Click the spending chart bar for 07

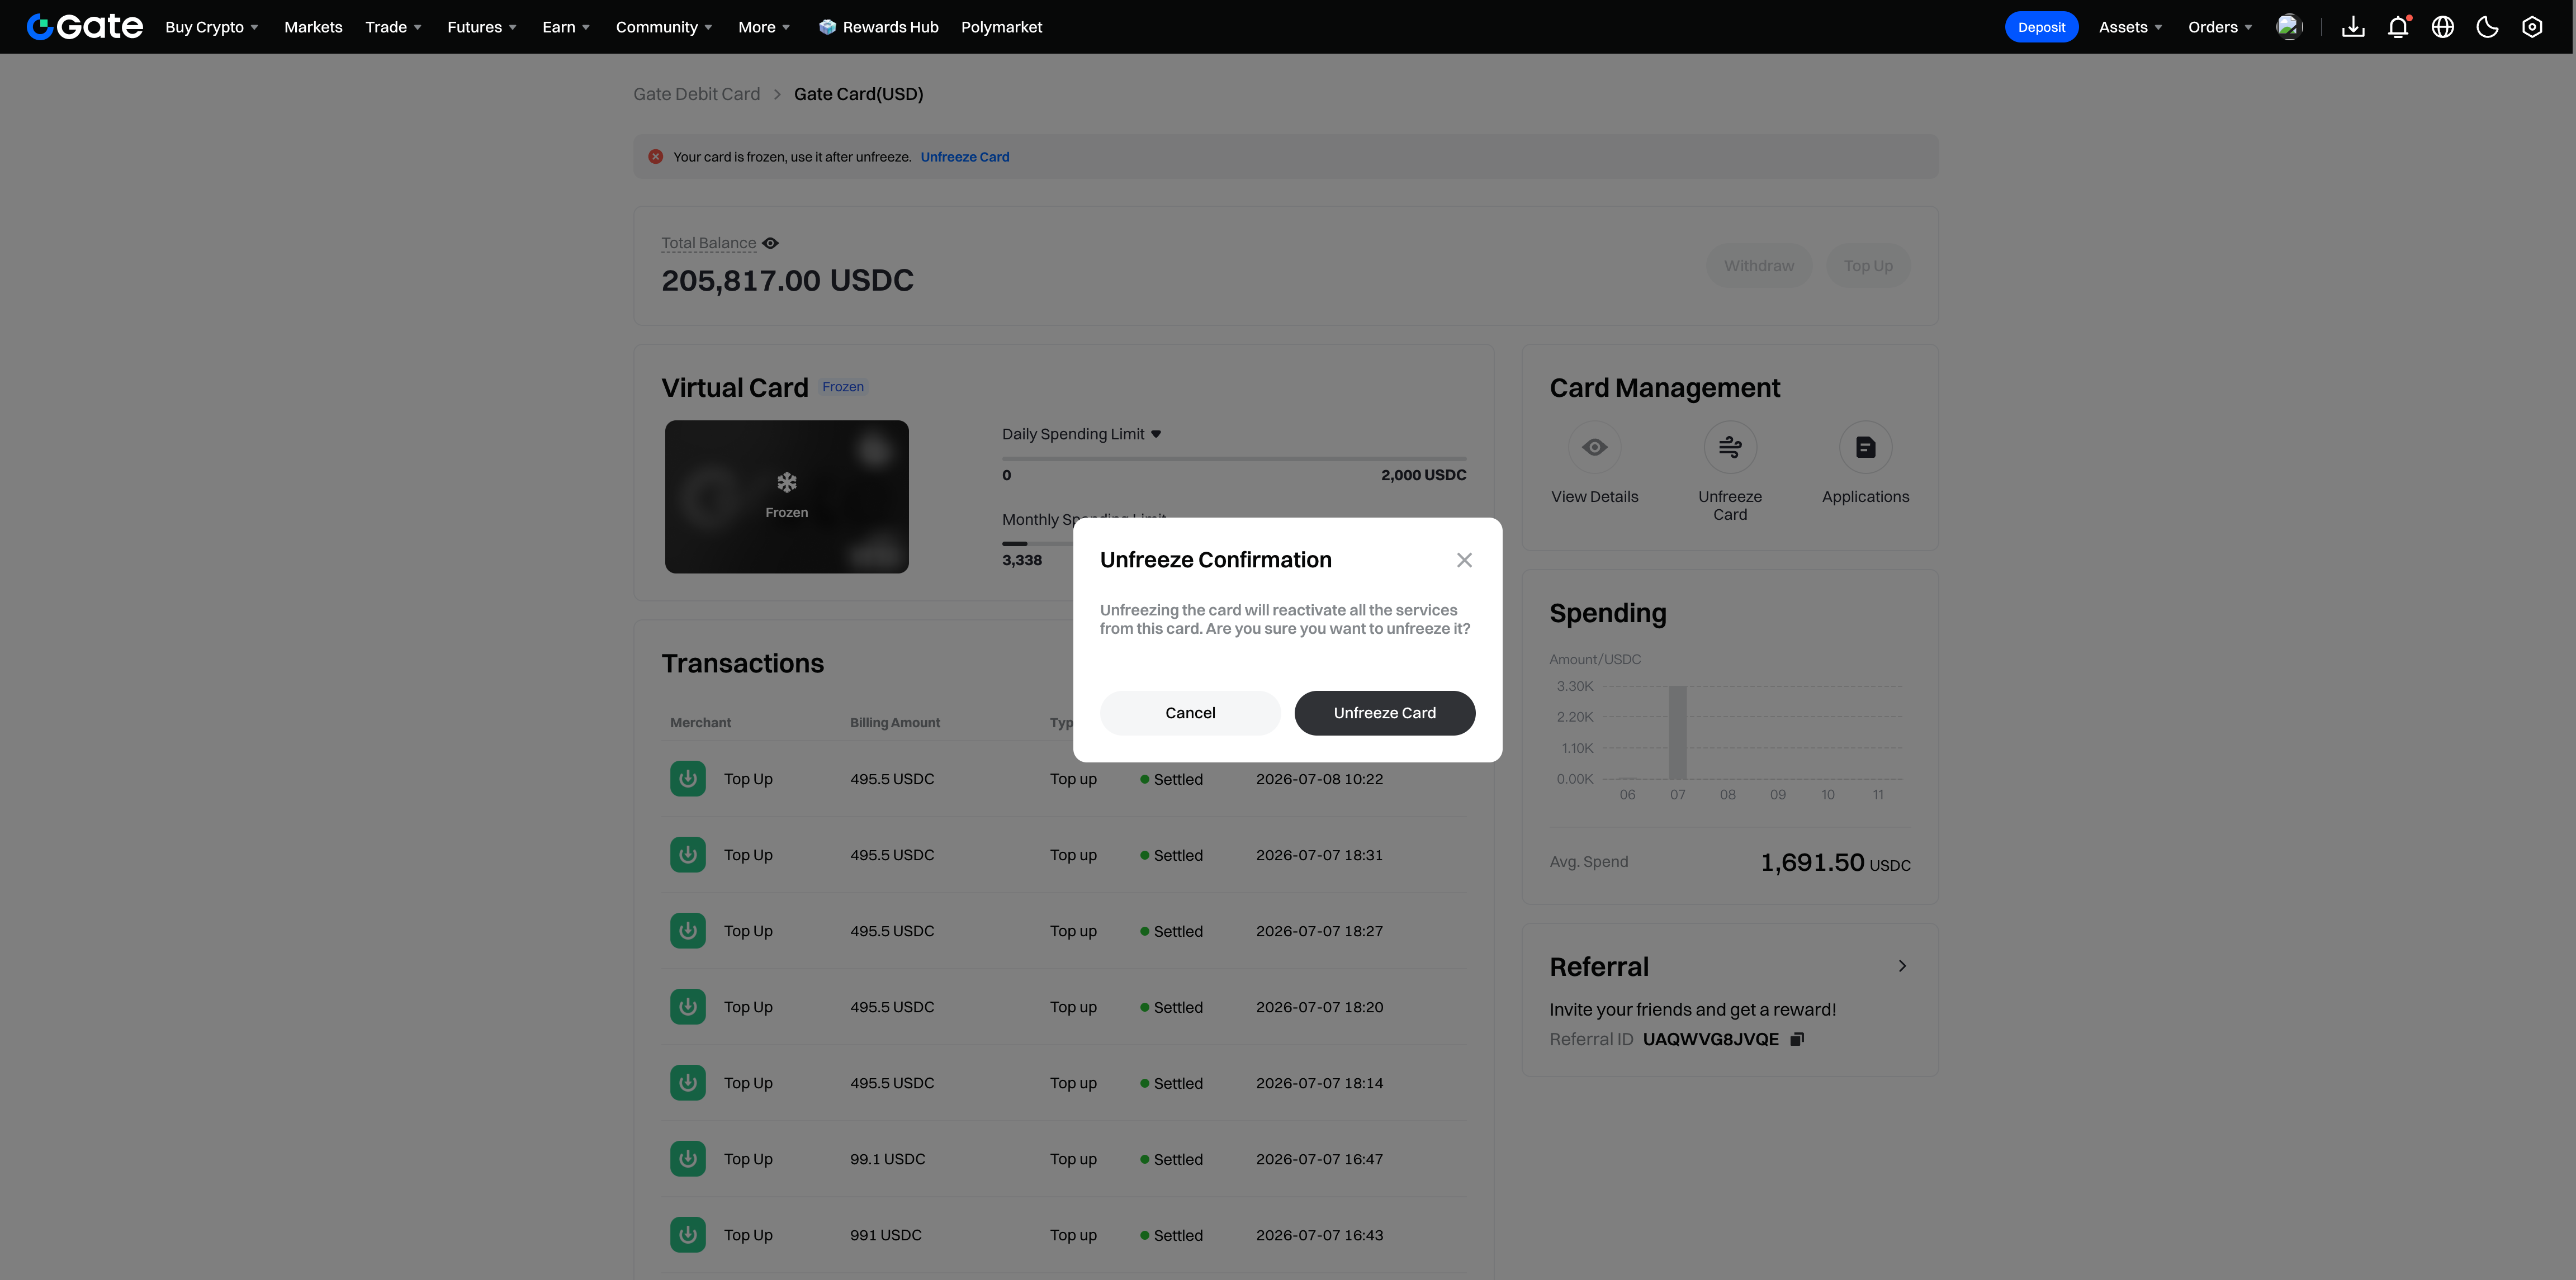tap(1677, 733)
